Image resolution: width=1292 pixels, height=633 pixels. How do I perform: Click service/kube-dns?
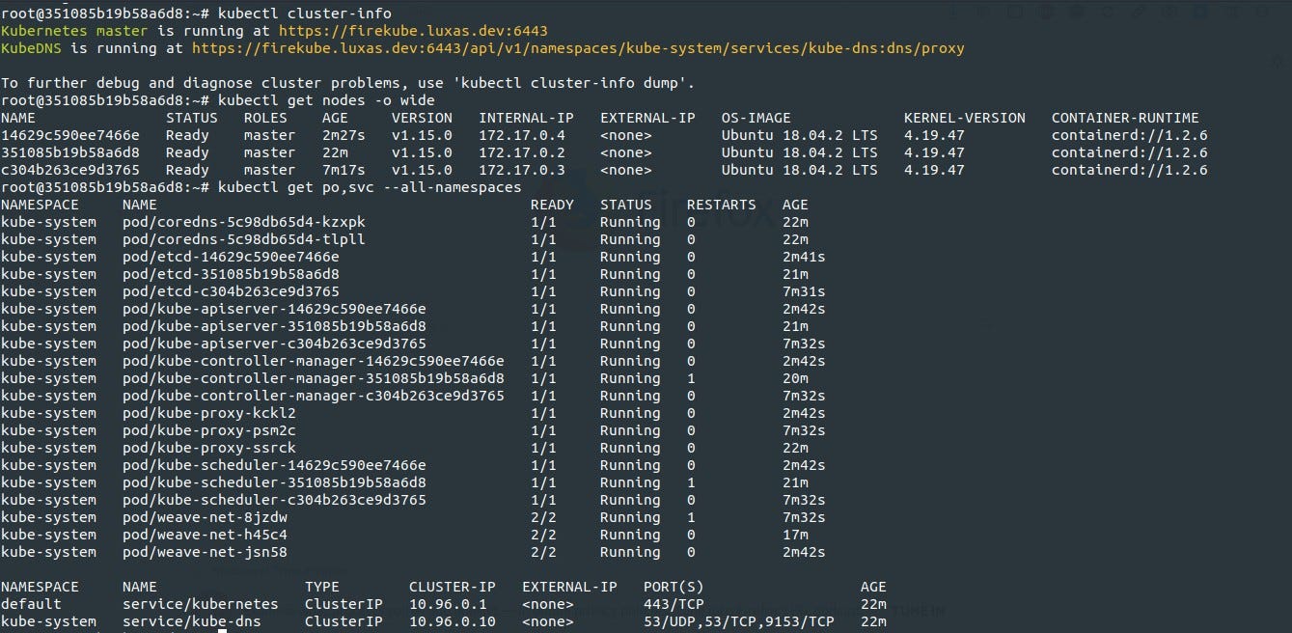[x=192, y=621]
